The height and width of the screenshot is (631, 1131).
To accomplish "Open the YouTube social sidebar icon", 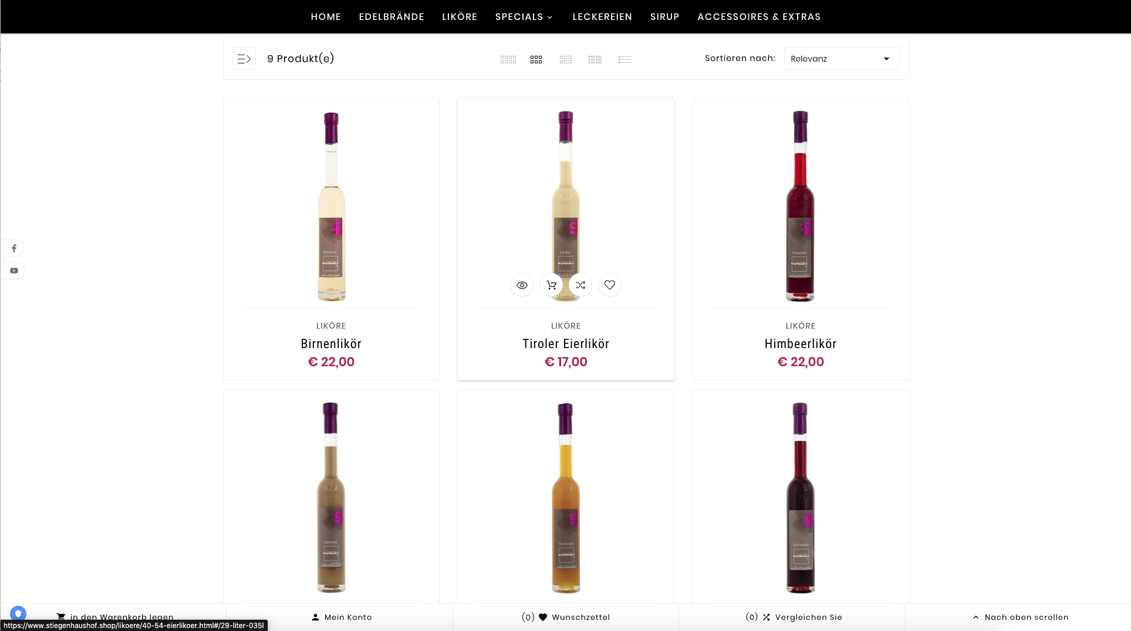I will pos(14,271).
